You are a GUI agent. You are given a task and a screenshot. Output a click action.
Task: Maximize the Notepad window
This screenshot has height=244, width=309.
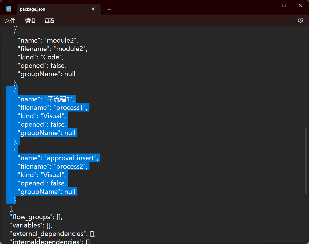pyautogui.click(x=283, y=5)
